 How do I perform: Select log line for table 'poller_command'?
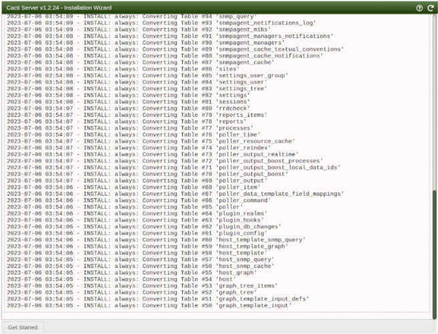pyautogui.click(x=139, y=200)
